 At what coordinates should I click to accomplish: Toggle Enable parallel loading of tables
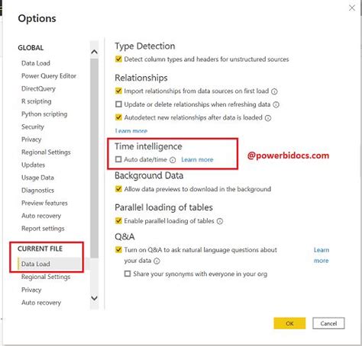tap(118, 220)
